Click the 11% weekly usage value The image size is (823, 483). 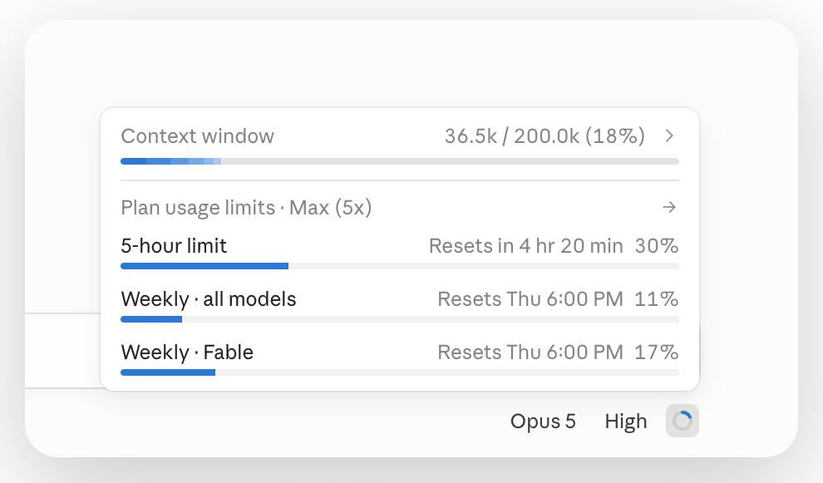pyautogui.click(x=657, y=299)
